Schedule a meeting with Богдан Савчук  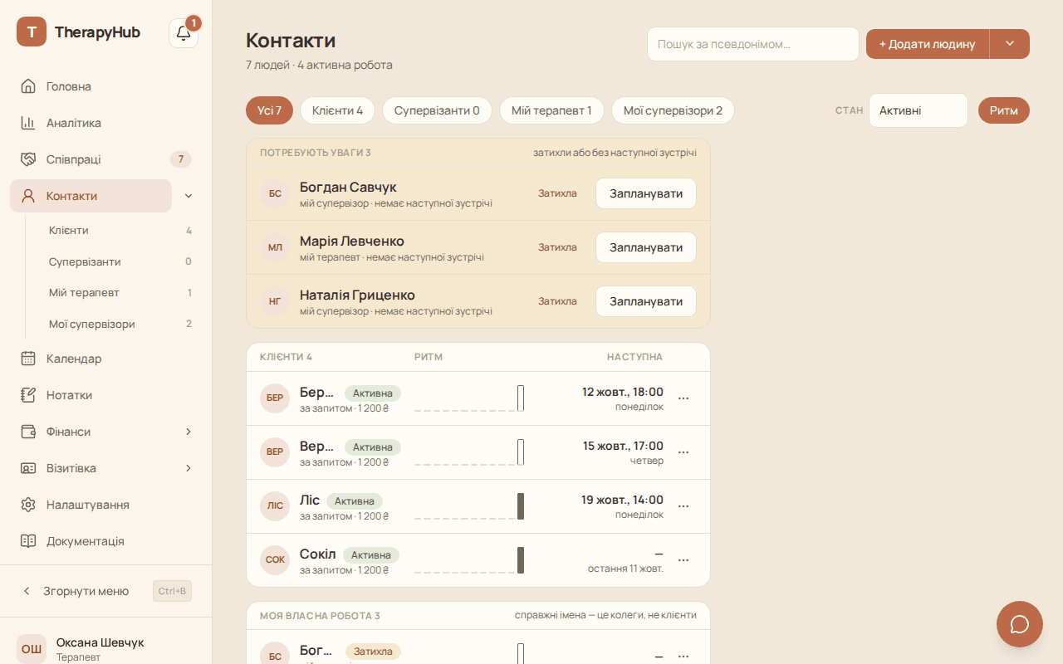[x=646, y=193]
